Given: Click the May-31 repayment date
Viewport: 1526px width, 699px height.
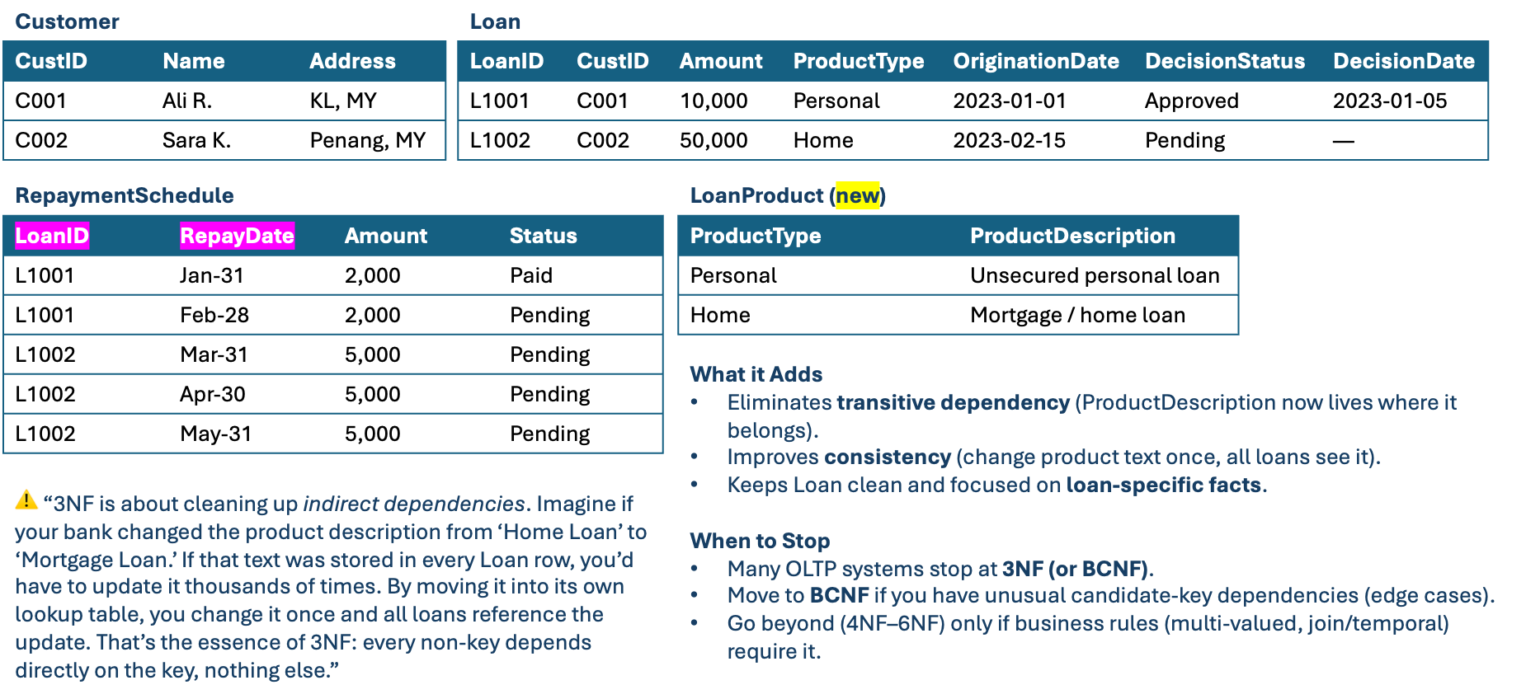Looking at the screenshot, I should [x=216, y=434].
